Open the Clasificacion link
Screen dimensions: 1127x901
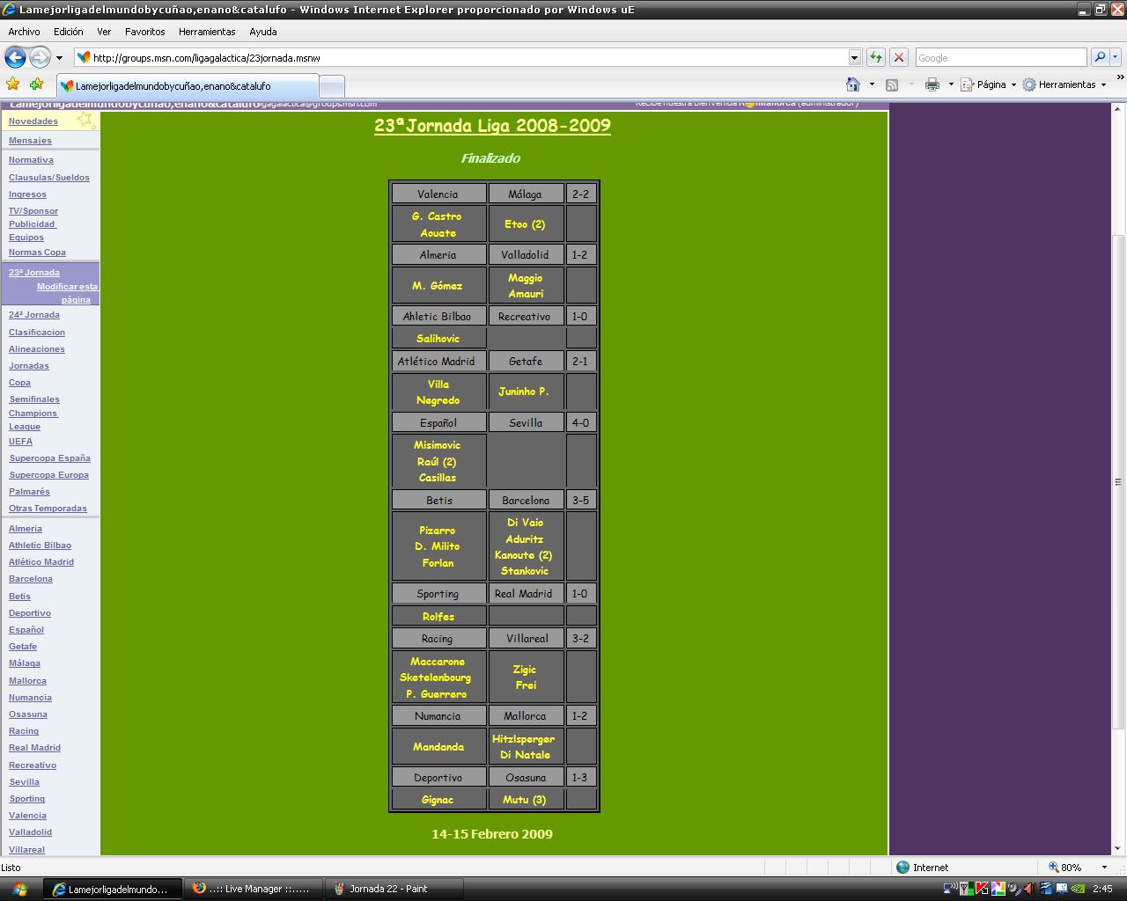pyautogui.click(x=36, y=333)
